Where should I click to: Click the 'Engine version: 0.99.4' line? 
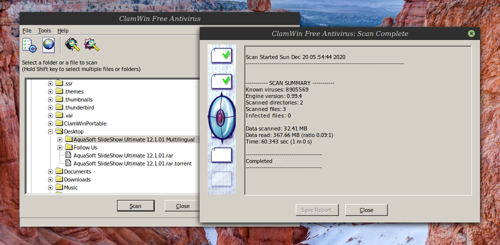click(x=274, y=96)
